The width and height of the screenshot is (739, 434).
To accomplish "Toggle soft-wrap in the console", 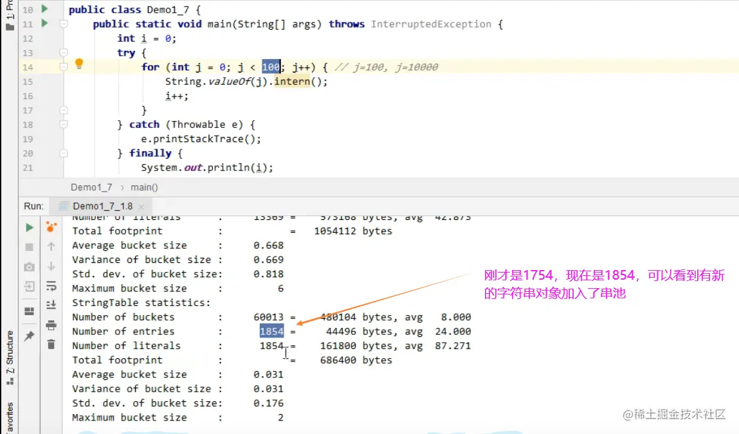I will (x=51, y=286).
